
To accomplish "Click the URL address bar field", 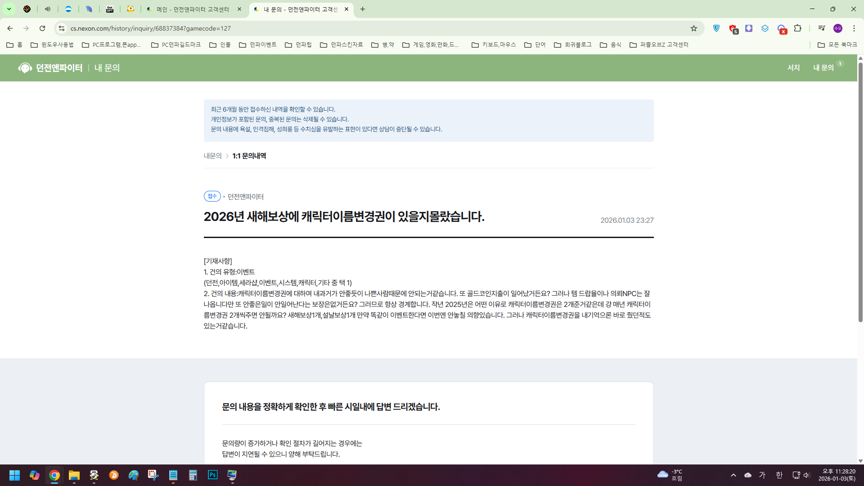I will coord(360,28).
